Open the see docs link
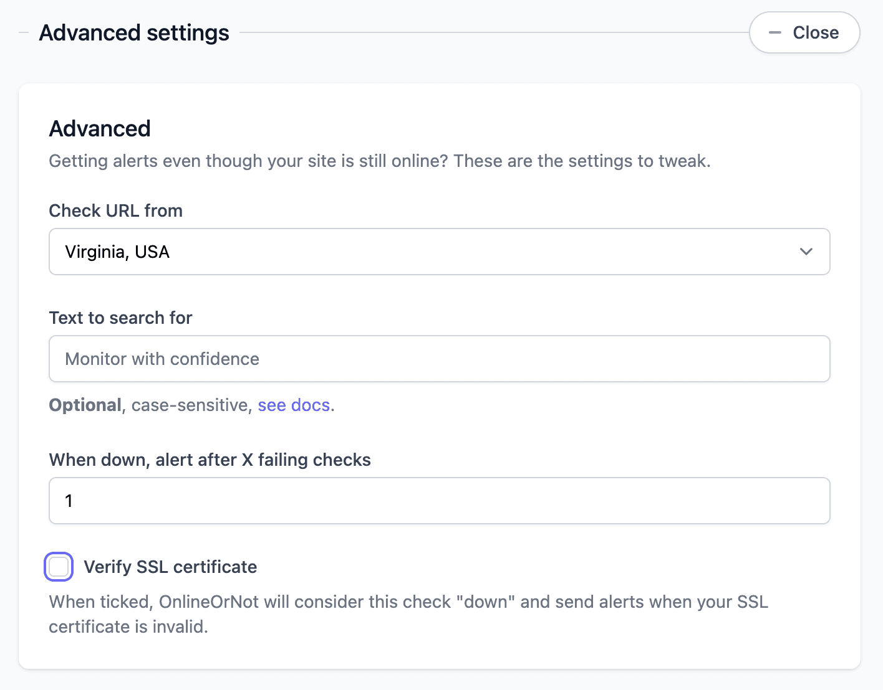Viewport: 883px width, 690px height. (x=294, y=405)
